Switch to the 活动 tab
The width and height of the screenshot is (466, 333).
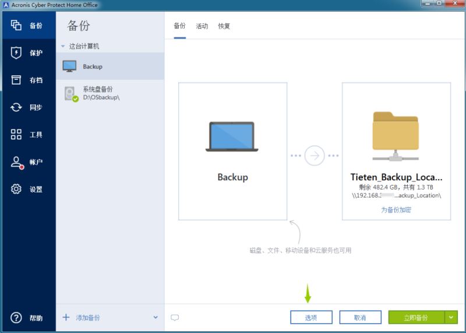202,26
